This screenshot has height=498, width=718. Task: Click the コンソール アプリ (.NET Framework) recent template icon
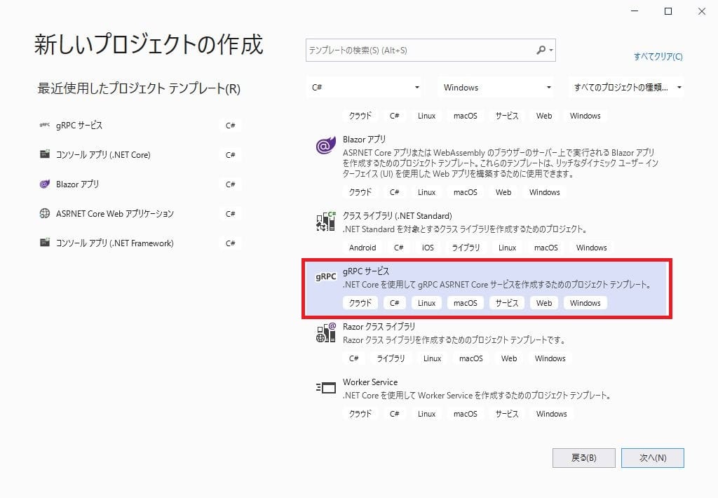[44, 243]
